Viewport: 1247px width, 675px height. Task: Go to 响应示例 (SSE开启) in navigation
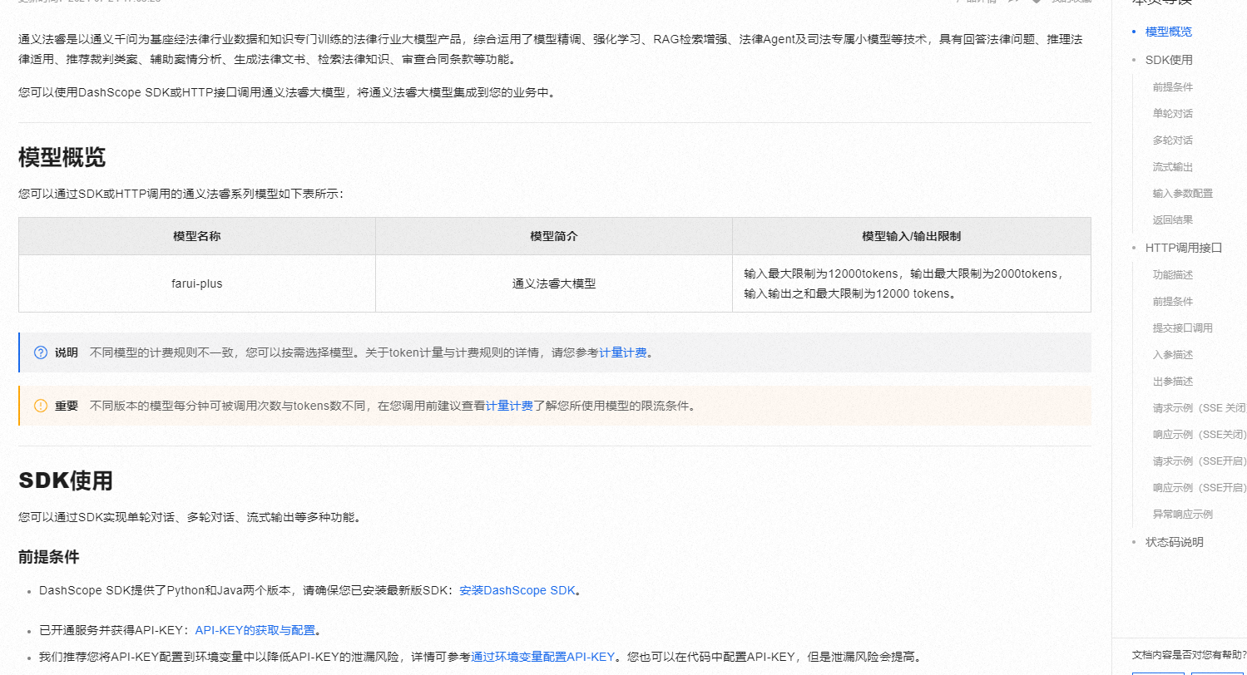pyautogui.click(x=1200, y=487)
